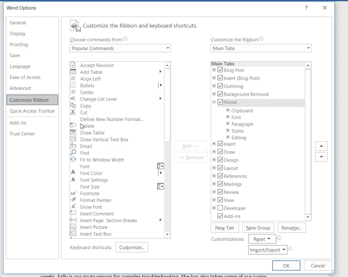
Task: Expand the Clipboard group
Action: [x=228, y=110]
